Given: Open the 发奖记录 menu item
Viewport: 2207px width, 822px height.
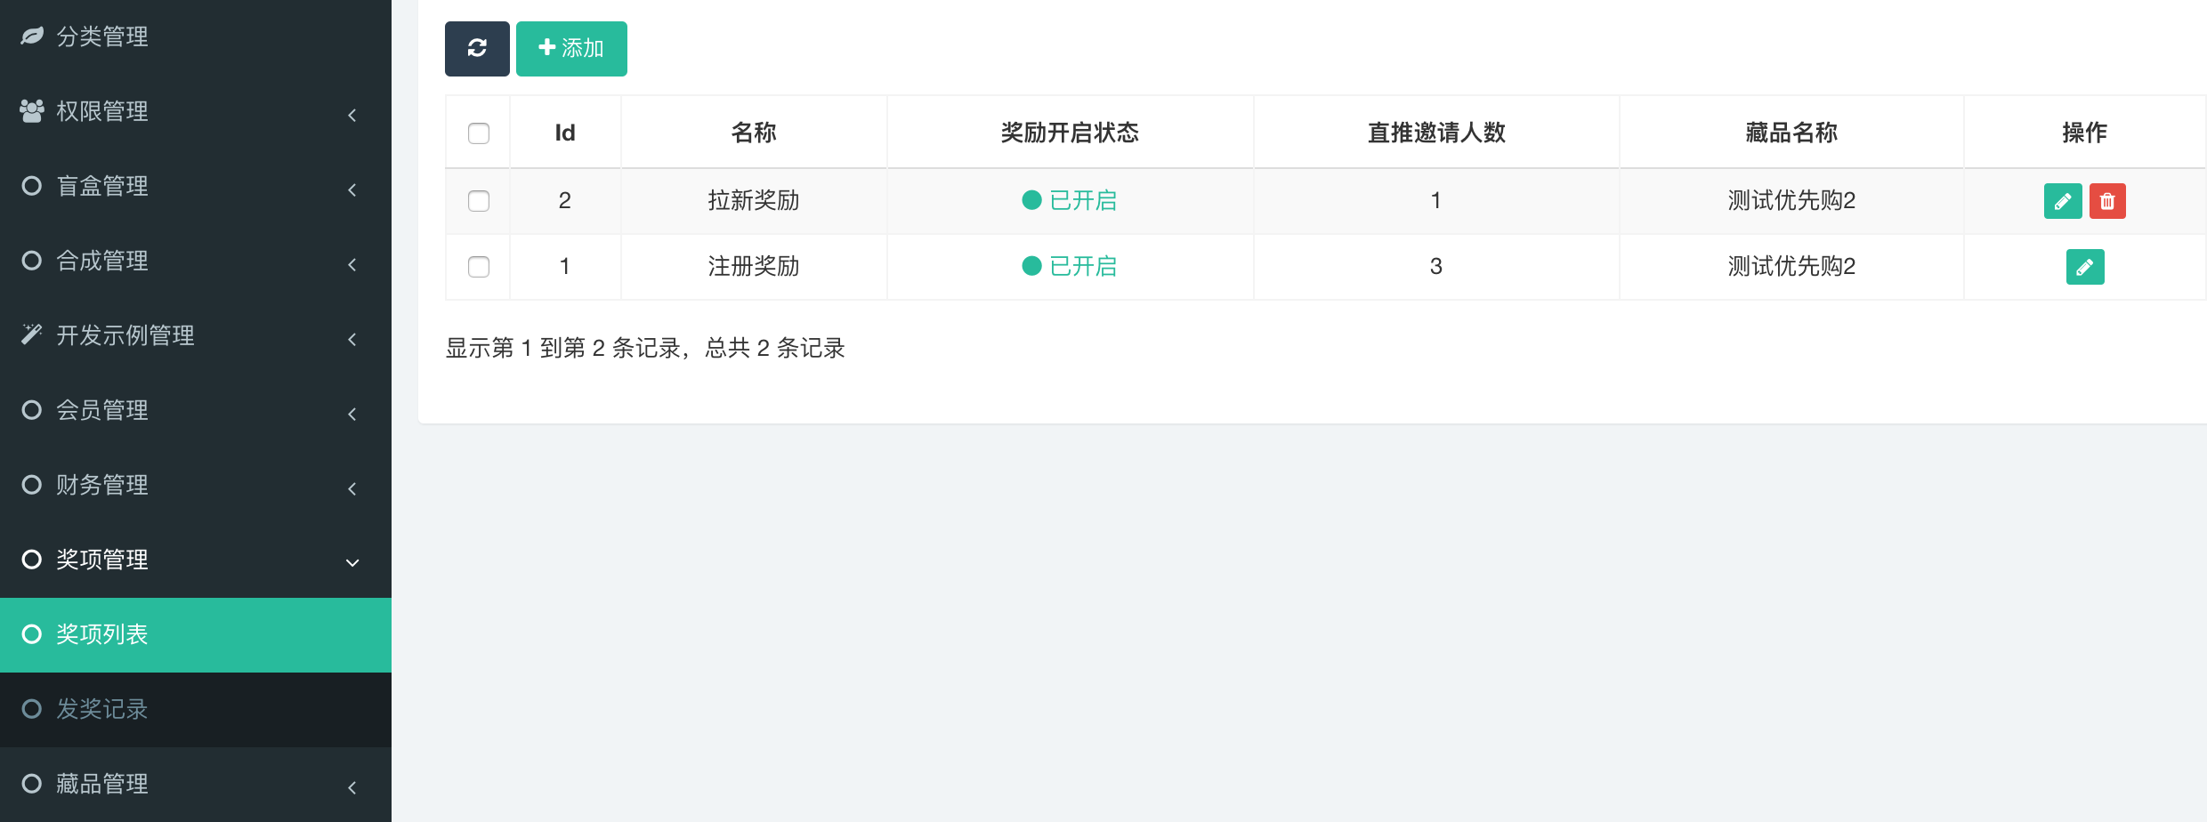Looking at the screenshot, I should point(102,709).
